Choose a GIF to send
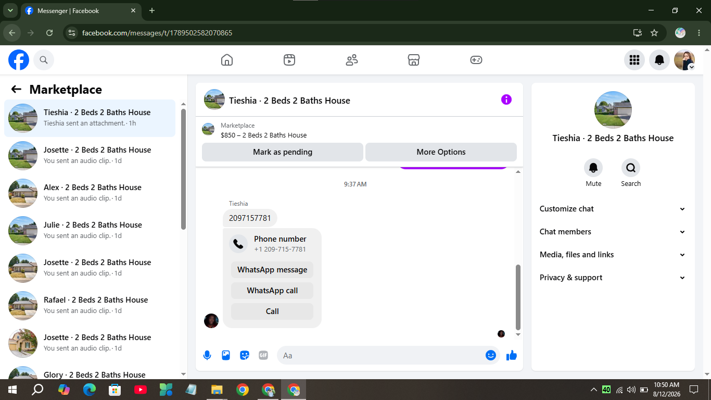The height and width of the screenshot is (400, 711). (x=263, y=355)
